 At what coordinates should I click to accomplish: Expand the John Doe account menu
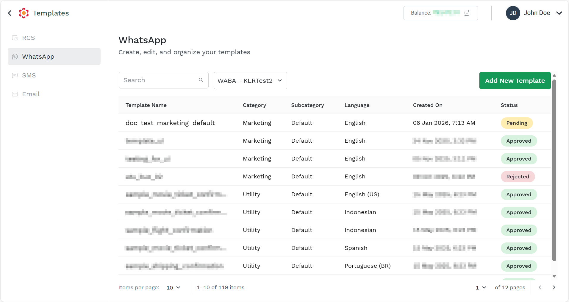559,13
